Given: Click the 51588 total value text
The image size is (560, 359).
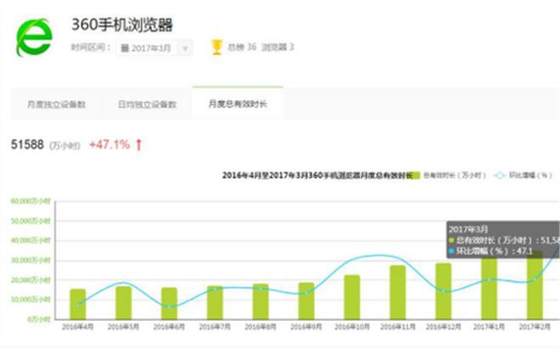Looking at the screenshot, I should coord(27,144).
